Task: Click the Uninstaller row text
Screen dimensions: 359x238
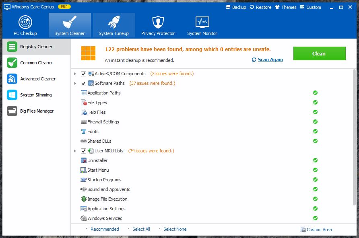Action: click(97, 160)
